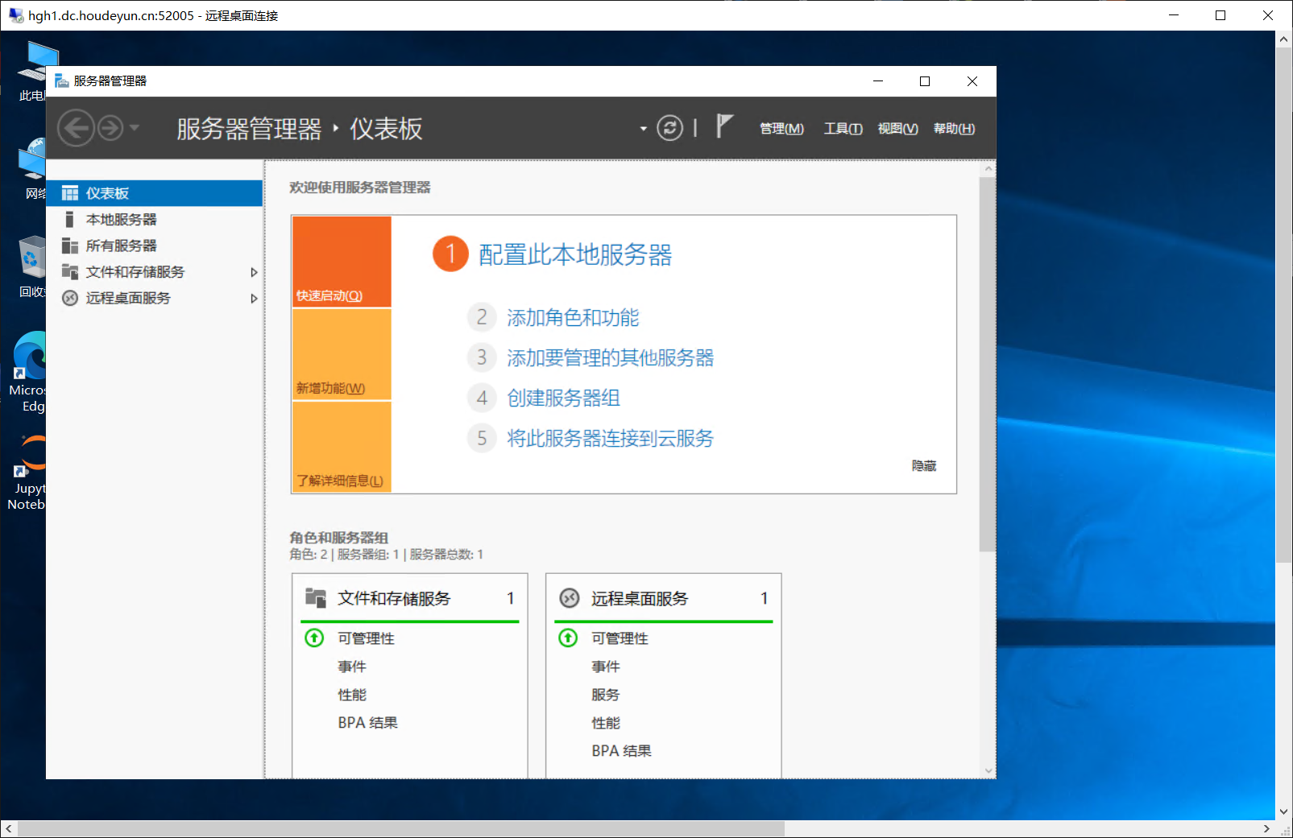This screenshot has width=1293, height=838.
Task: Click the refresh icon in the header
Action: [669, 128]
